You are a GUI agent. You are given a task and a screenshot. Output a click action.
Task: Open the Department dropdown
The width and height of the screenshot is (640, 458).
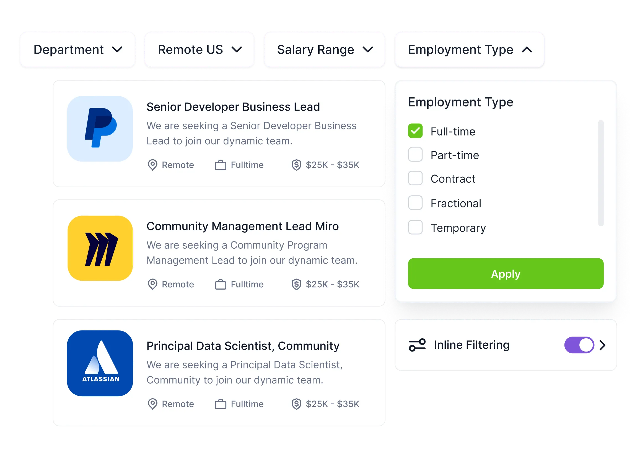(77, 50)
